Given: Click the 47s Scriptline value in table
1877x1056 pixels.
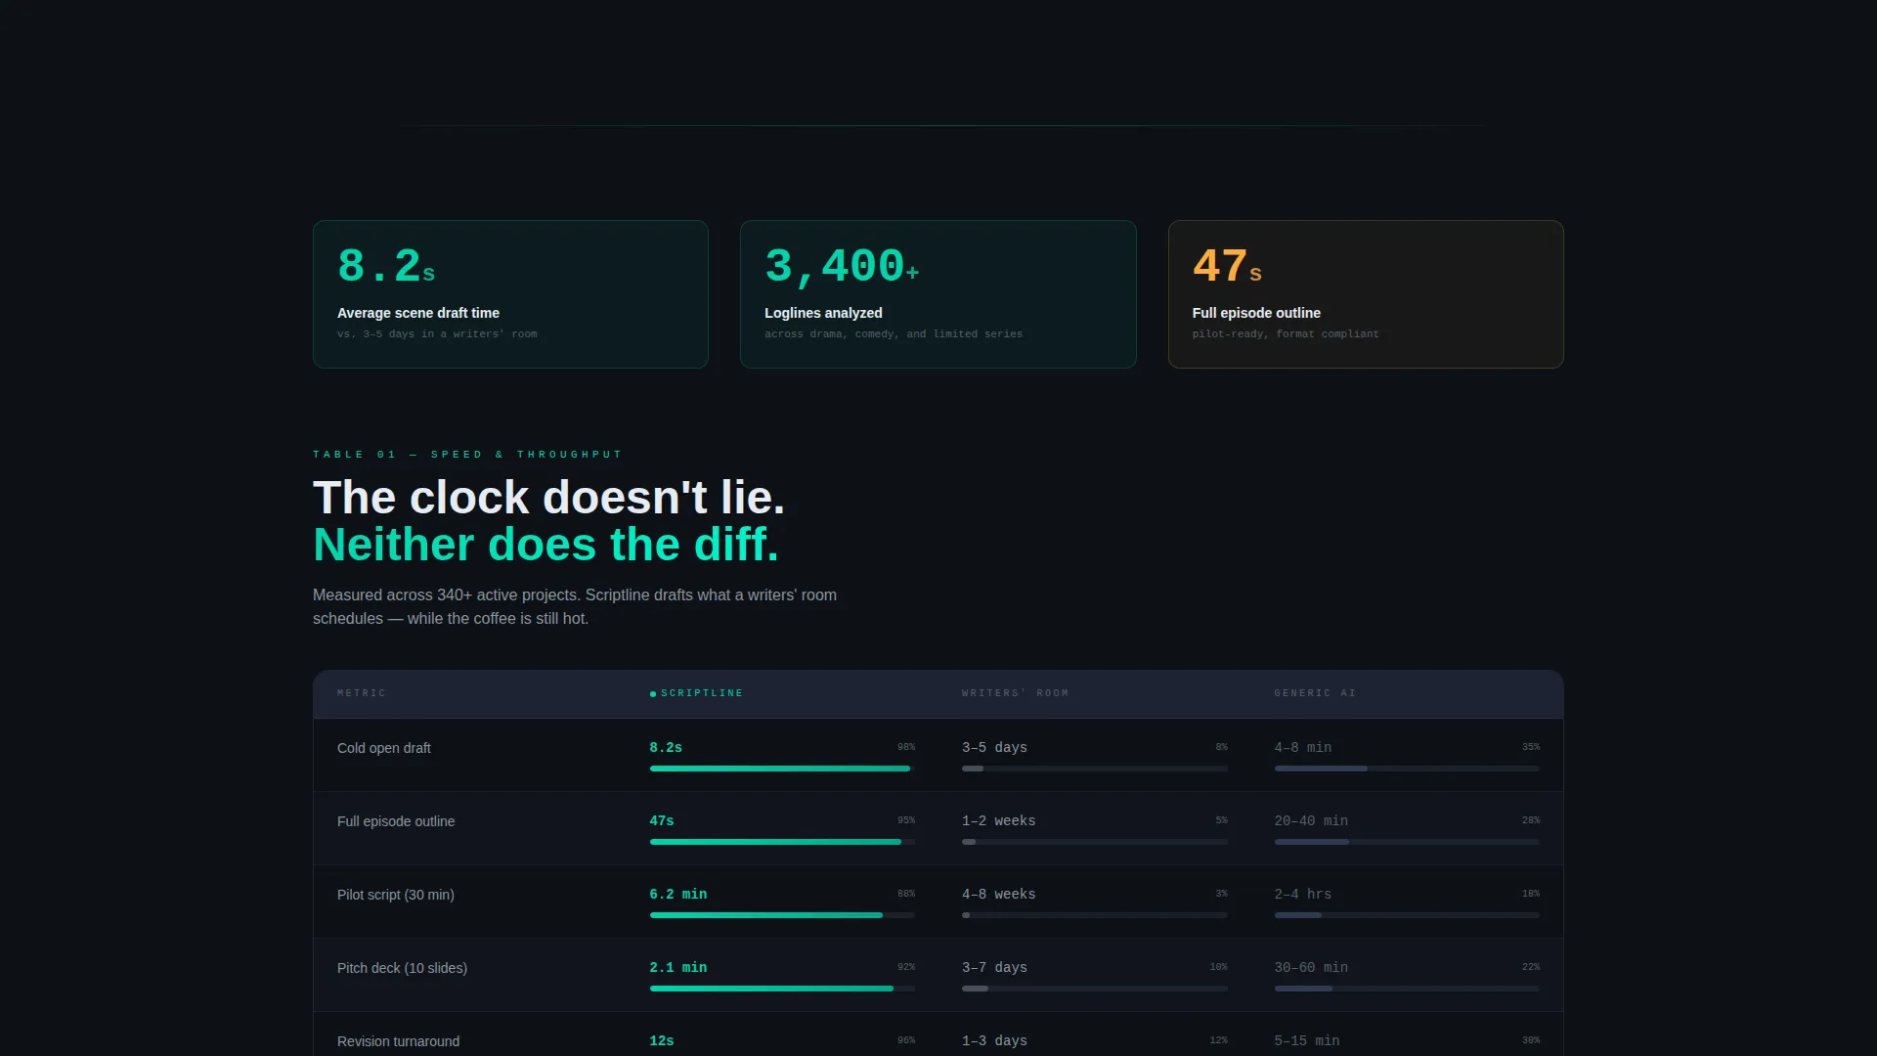Looking at the screenshot, I should [x=662, y=820].
